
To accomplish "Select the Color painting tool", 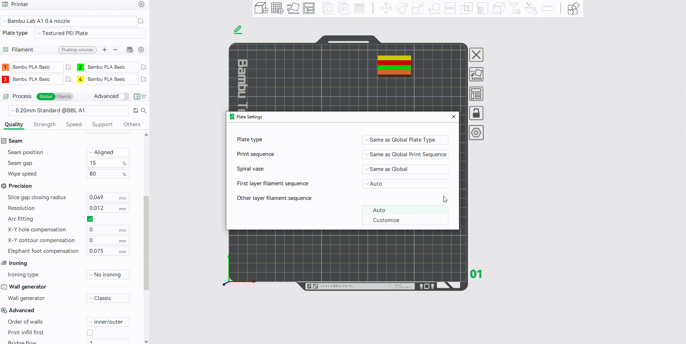I will pos(531,8).
